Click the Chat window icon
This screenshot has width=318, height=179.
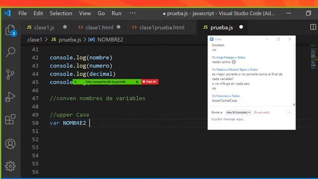click(x=212, y=39)
